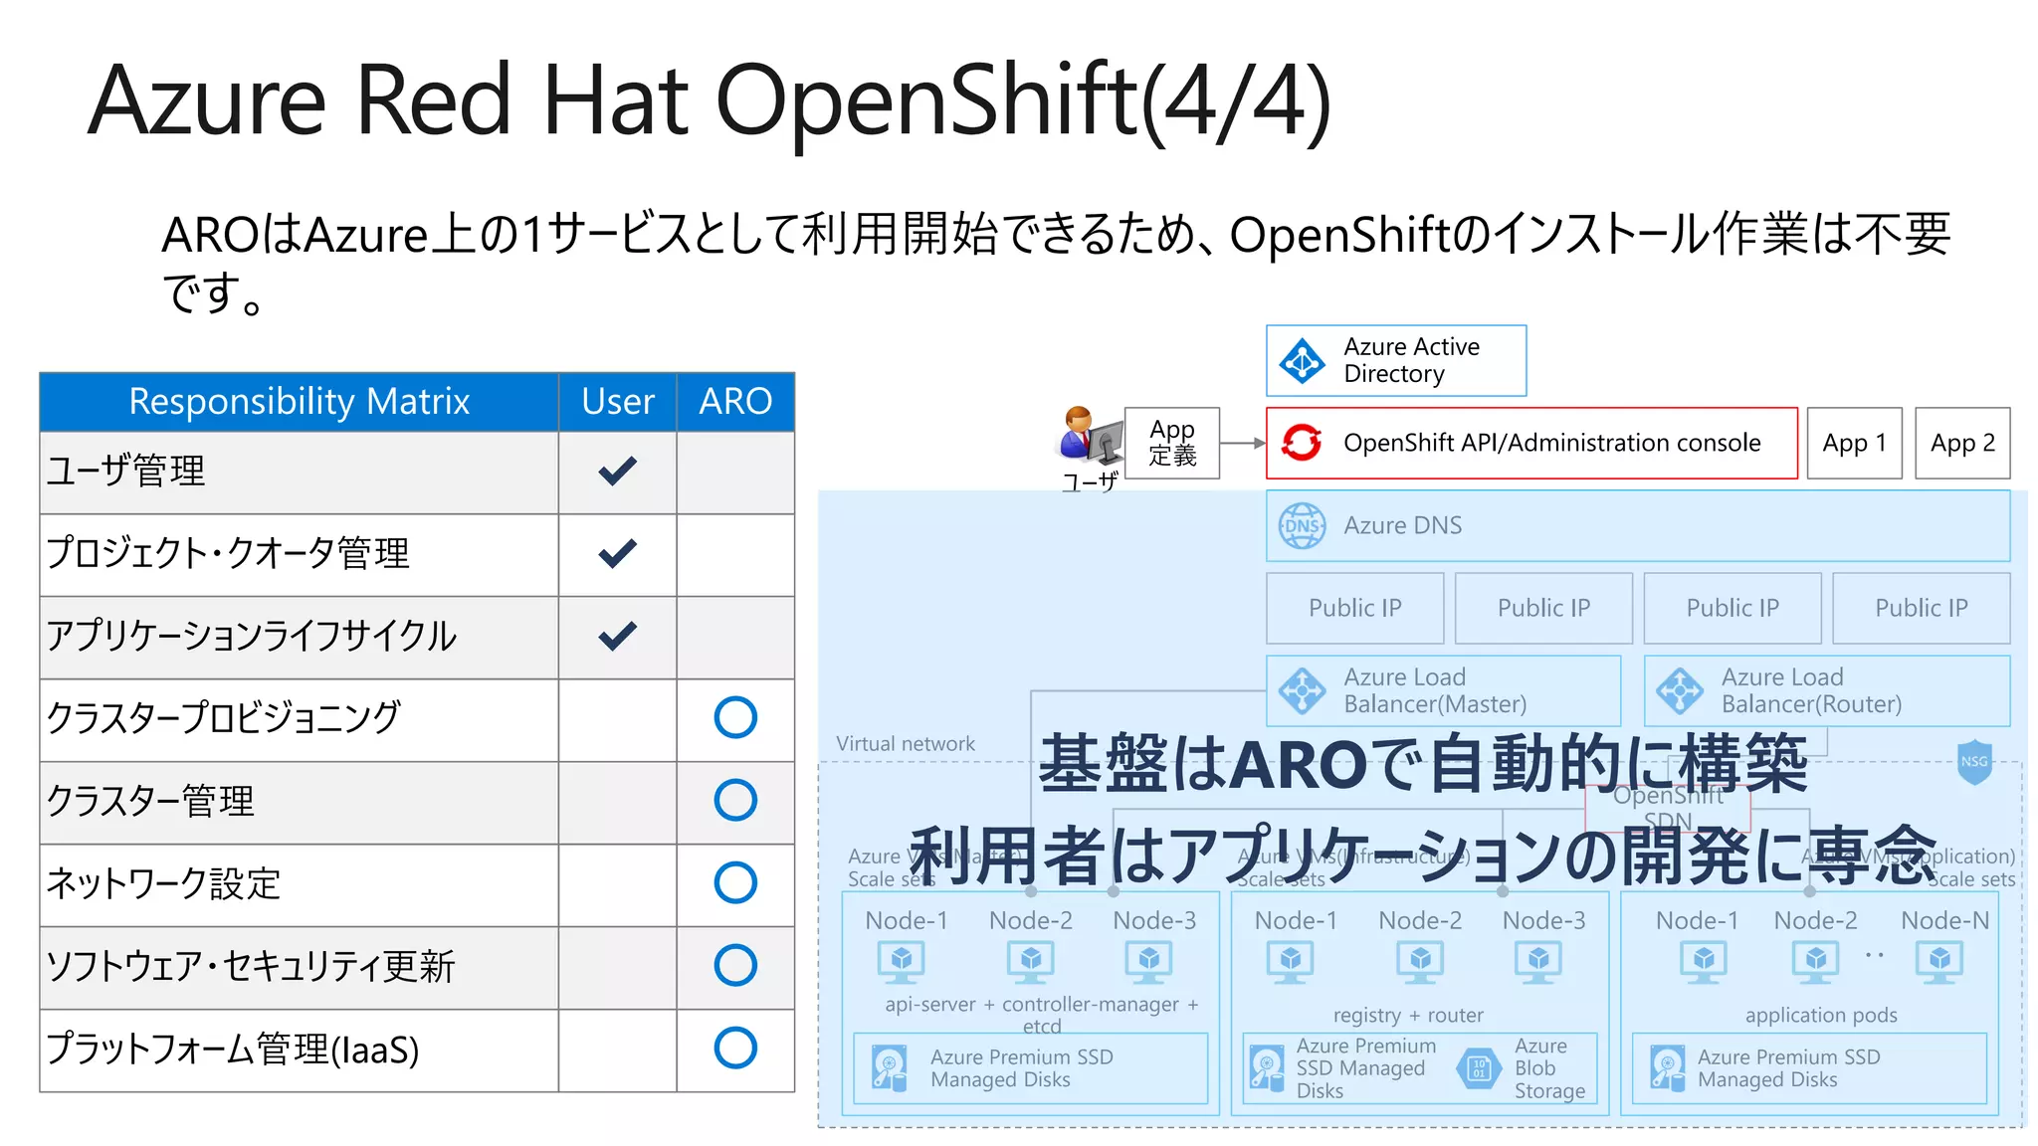
Task: Click managed disk icon in application pods group
Action: click(1667, 1068)
